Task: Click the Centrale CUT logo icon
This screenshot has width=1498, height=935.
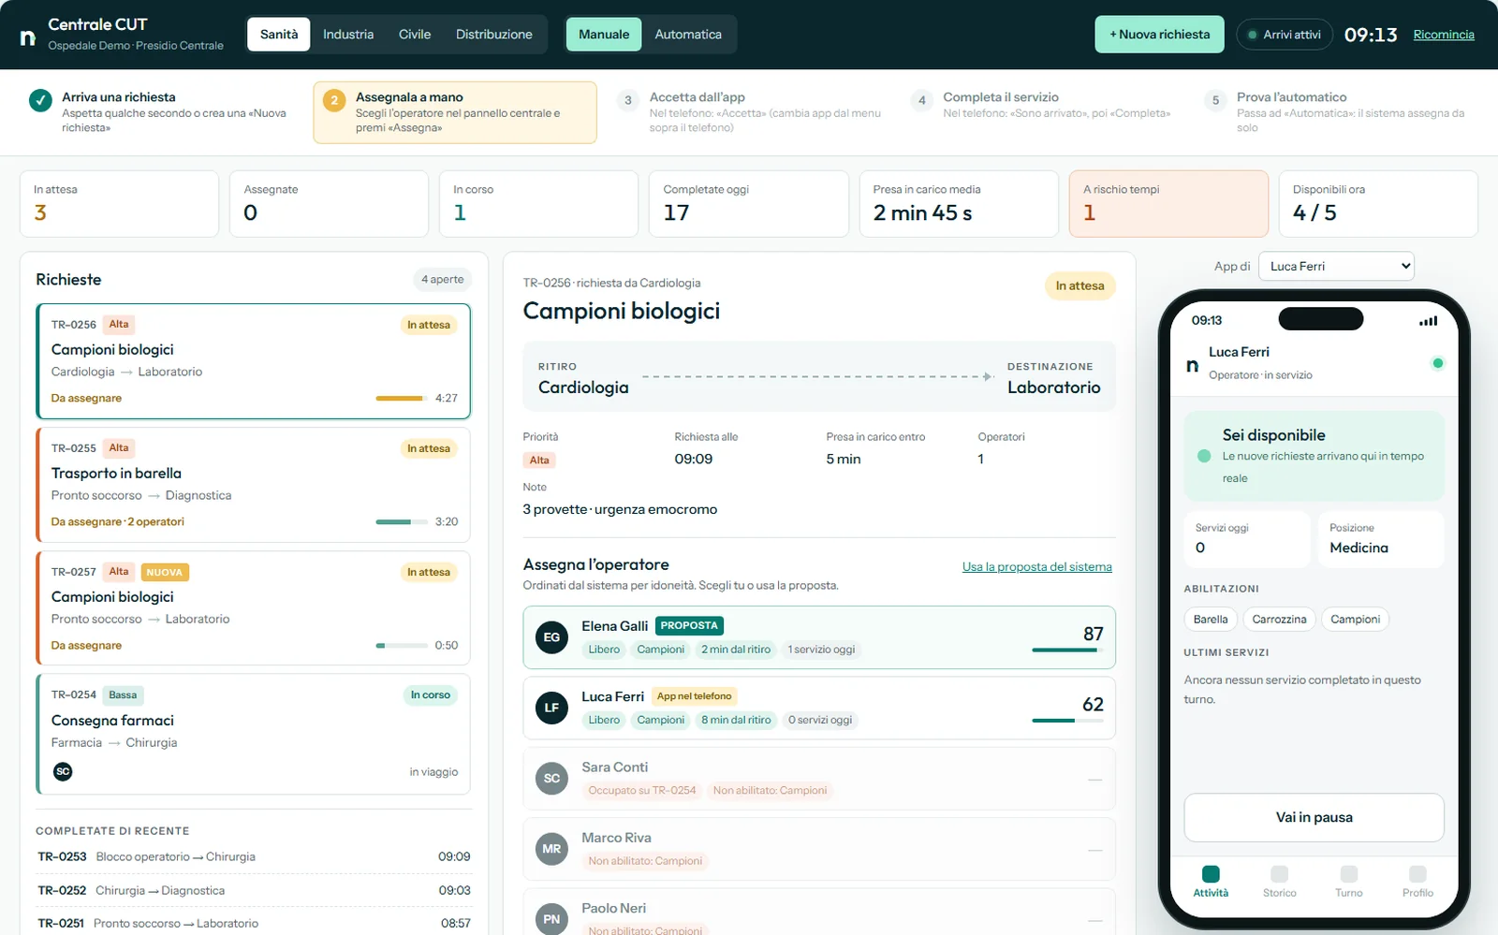Action: point(28,37)
